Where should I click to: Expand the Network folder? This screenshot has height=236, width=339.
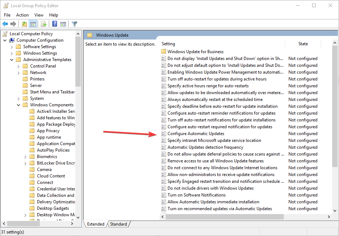coord(19,73)
